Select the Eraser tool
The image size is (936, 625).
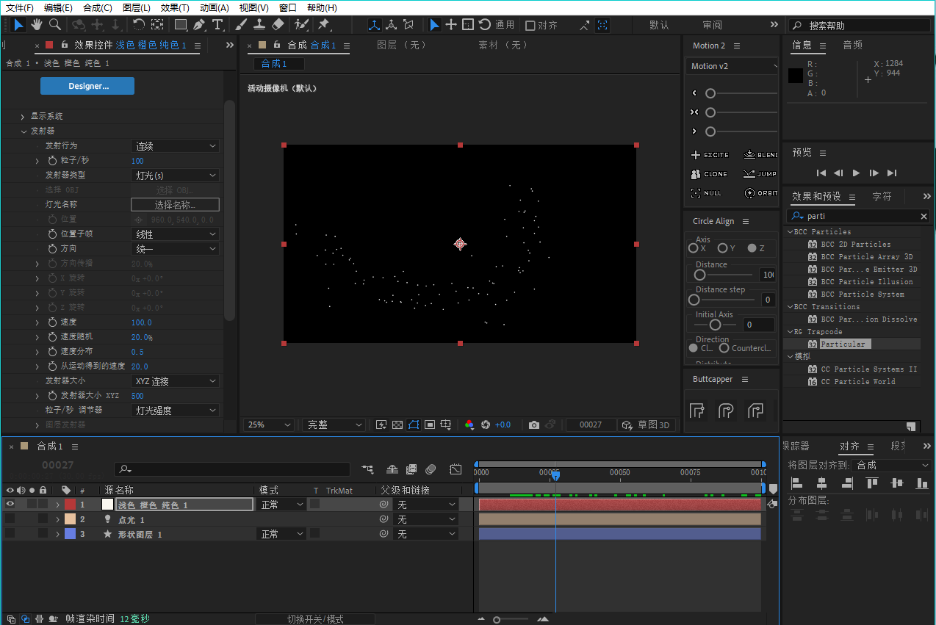coord(278,24)
